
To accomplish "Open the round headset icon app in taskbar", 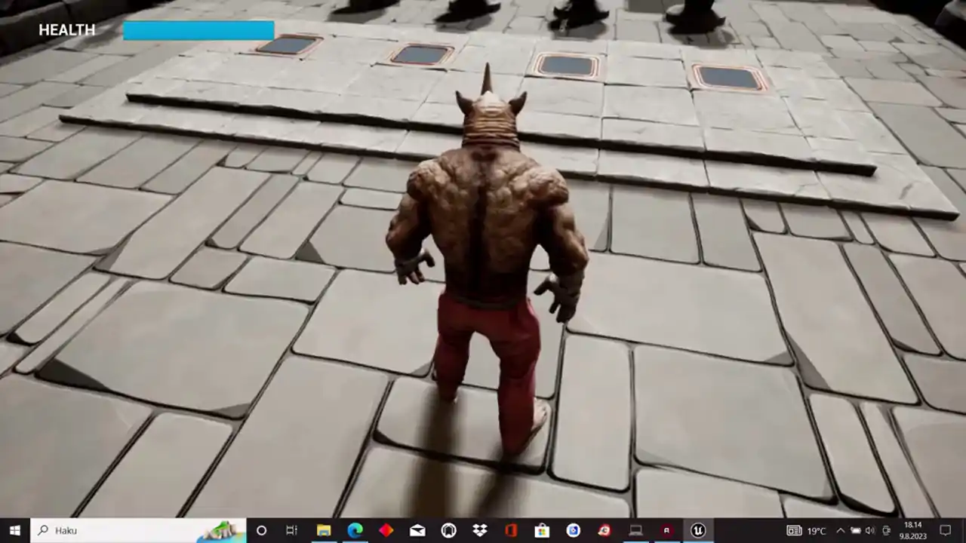I will pyautogui.click(x=448, y=530).
